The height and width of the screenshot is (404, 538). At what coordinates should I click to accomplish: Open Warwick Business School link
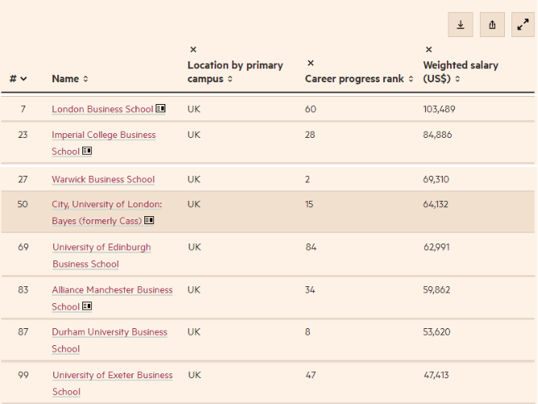102,179
